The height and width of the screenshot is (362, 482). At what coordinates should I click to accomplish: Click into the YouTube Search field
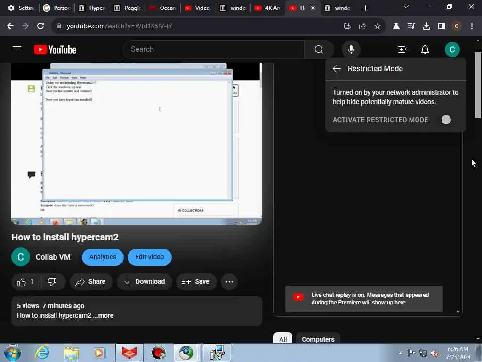[214, 49]
